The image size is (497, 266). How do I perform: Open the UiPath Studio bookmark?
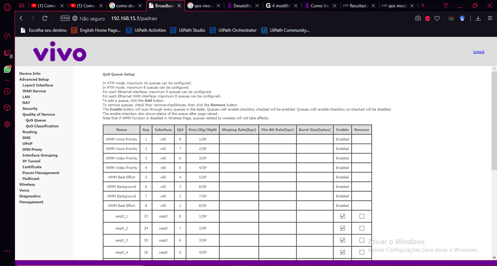click(x=188, y=30)
